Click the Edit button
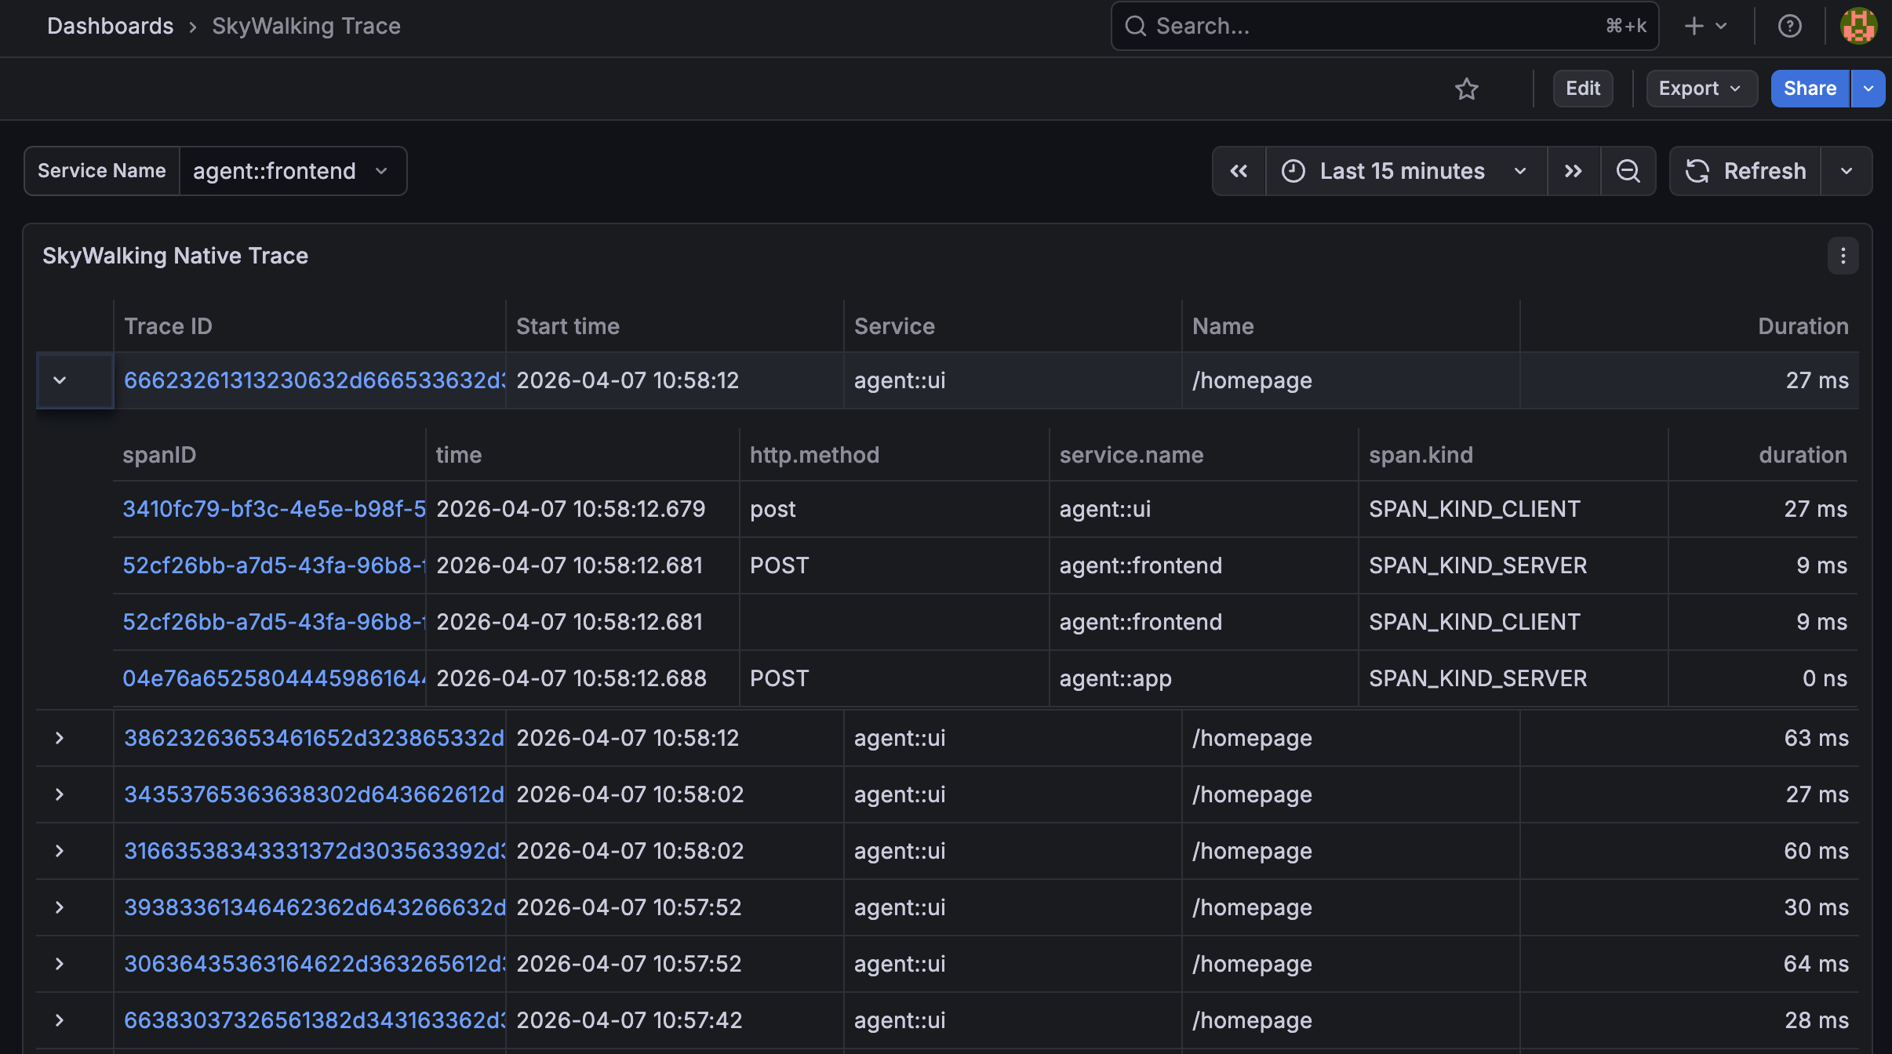Screen dimensions: 1892x1054 1582,88
